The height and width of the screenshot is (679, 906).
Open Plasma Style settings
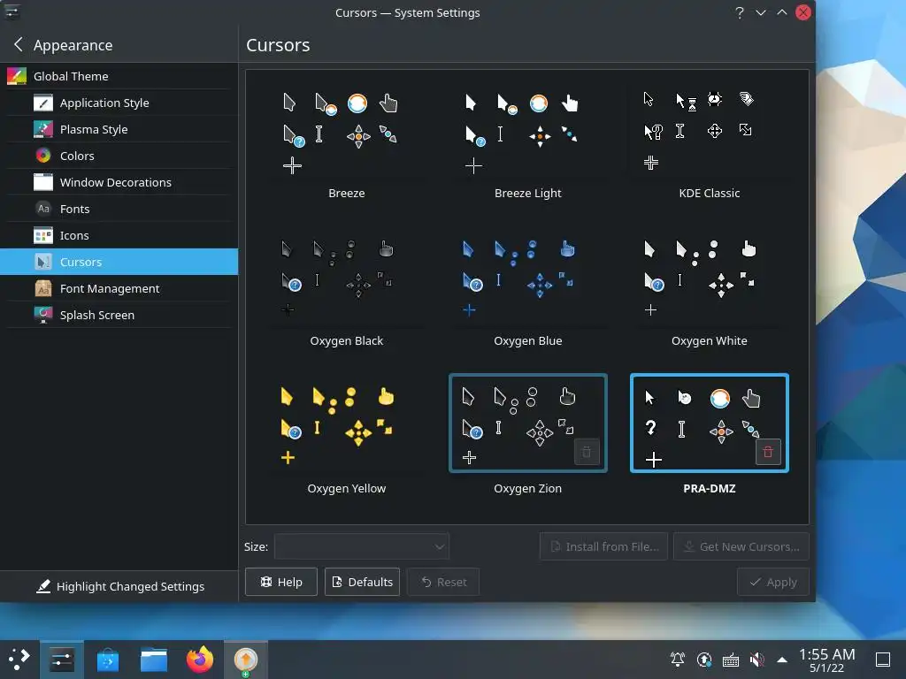click(x=119, y=129)
